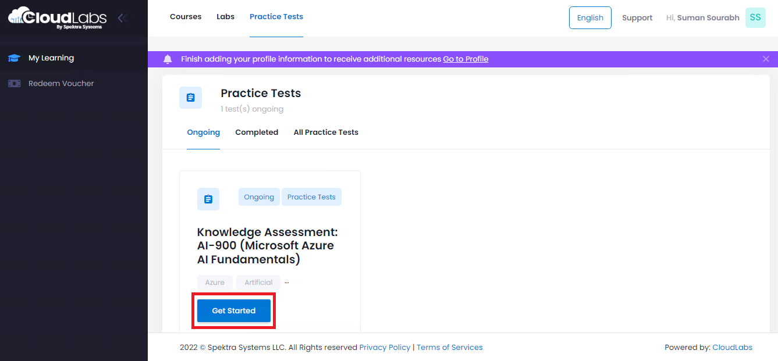Screen dimensions: 778x361
Task: Click the clipboard icon on test card
Action: [208, 199]
